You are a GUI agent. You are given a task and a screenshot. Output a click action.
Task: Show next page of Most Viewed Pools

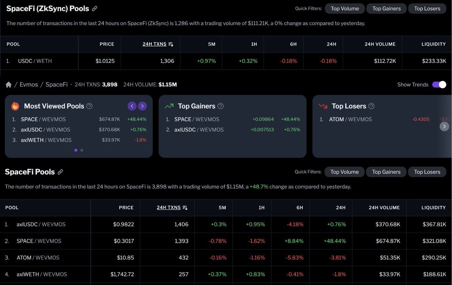click(x=142, y=106)
